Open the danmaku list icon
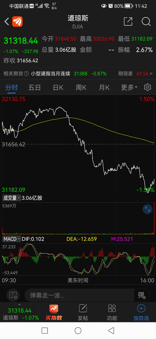The width and height of the screenshot is (156, 339). pos(13,295)
